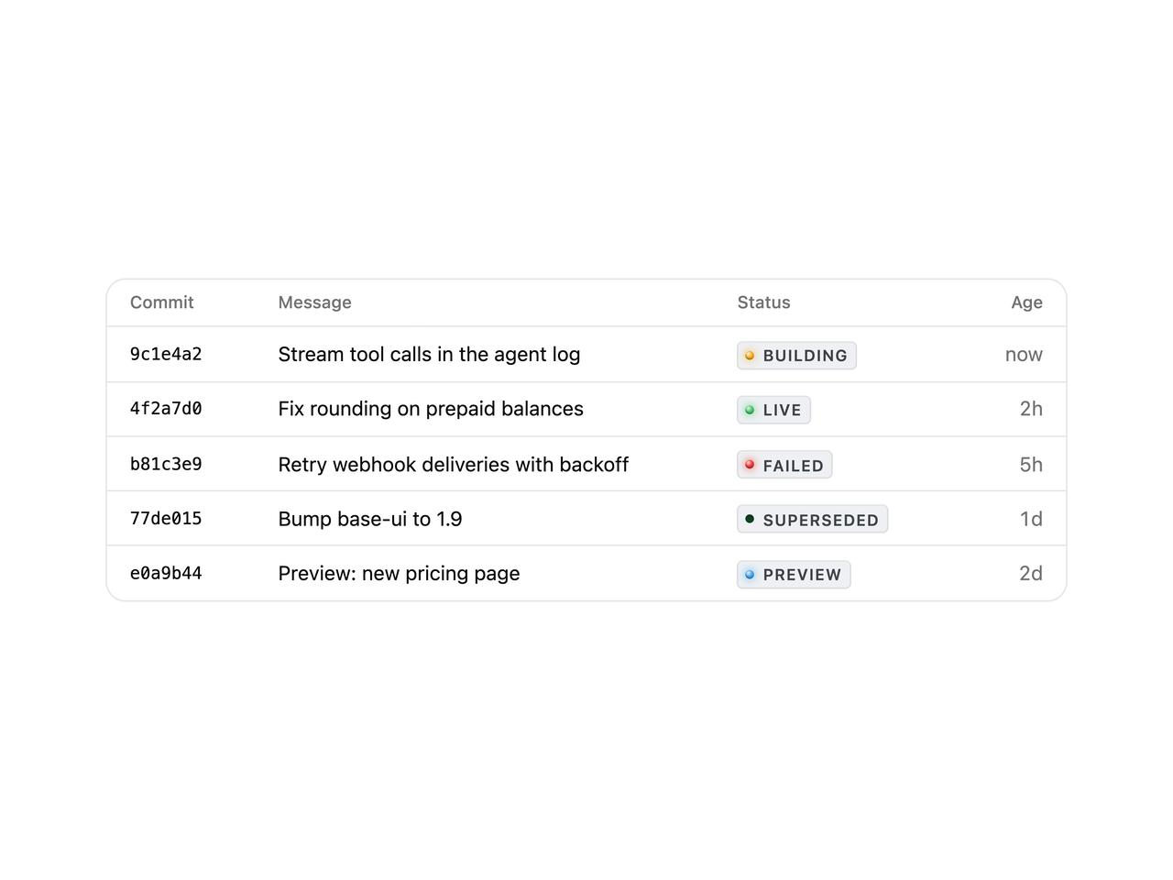
Task: Click the dark SUPERSEDED status dot
Action: pos(750,519)
